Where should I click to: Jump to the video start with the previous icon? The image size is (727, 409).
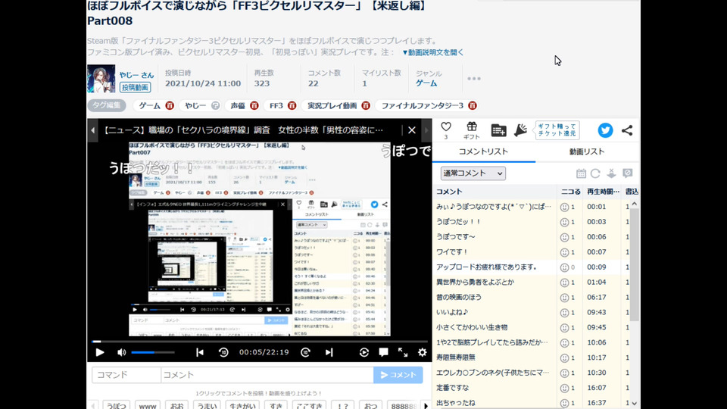[x=200, y=352]
